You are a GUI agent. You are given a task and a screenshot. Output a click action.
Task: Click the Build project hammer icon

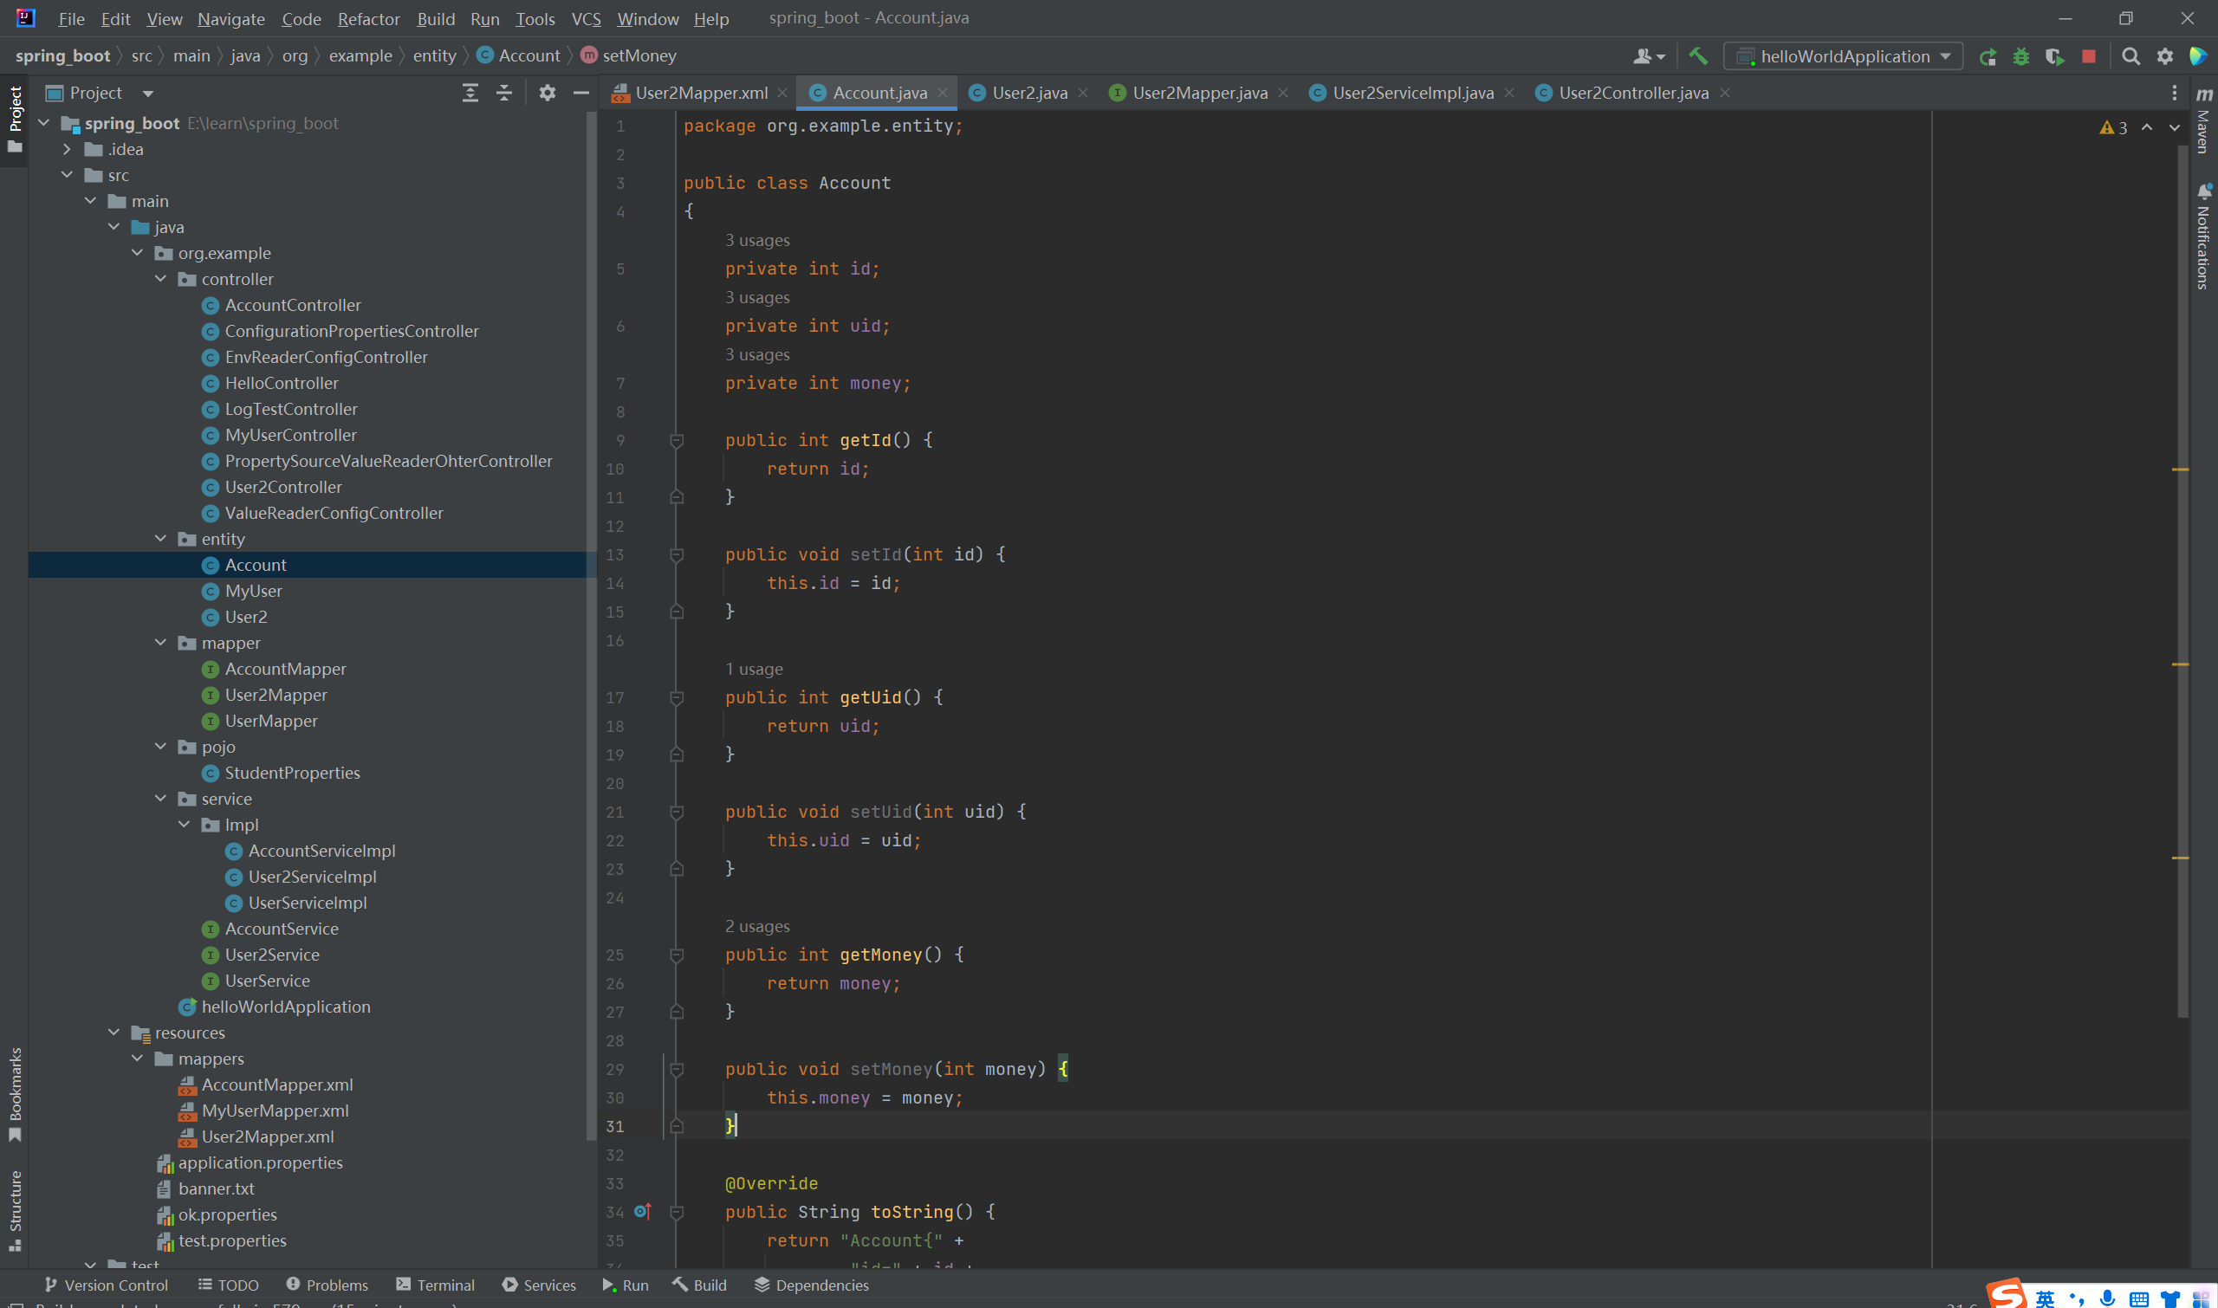click(x=1698, y=56)
